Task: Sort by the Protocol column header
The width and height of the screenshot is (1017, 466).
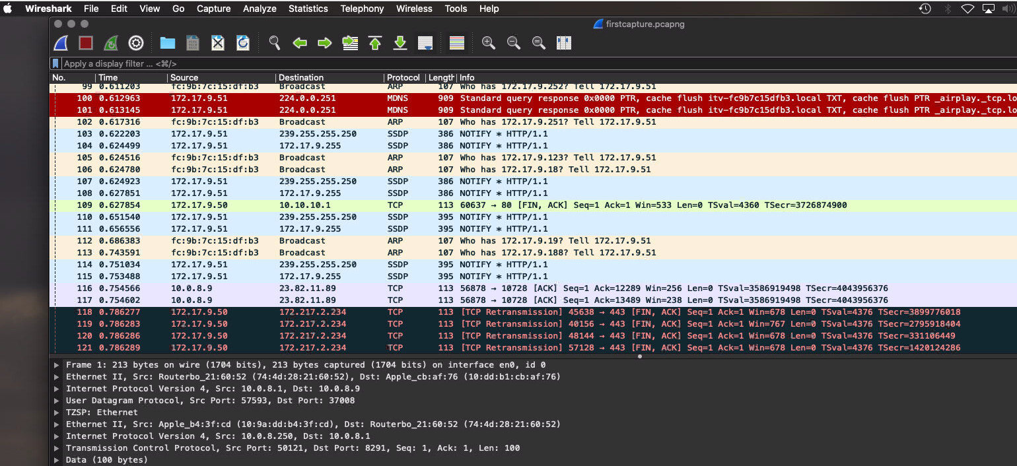Action: point(403,77)
